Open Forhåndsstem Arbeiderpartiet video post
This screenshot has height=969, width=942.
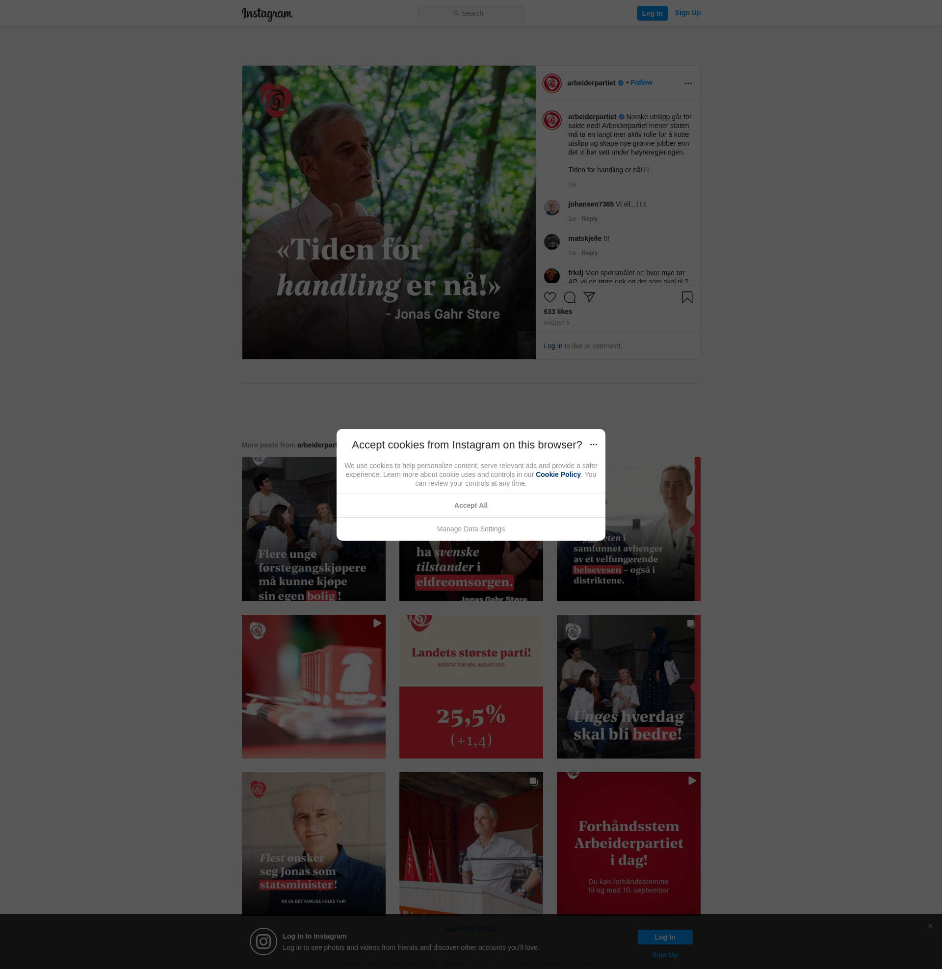(x=628, y=844)
